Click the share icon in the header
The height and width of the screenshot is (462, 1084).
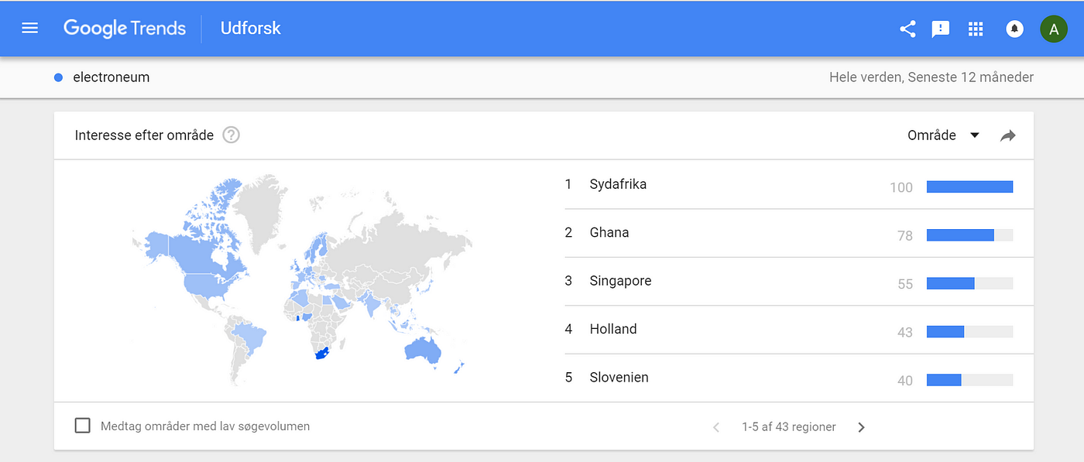pyautogui.click(x=907, y=29)
